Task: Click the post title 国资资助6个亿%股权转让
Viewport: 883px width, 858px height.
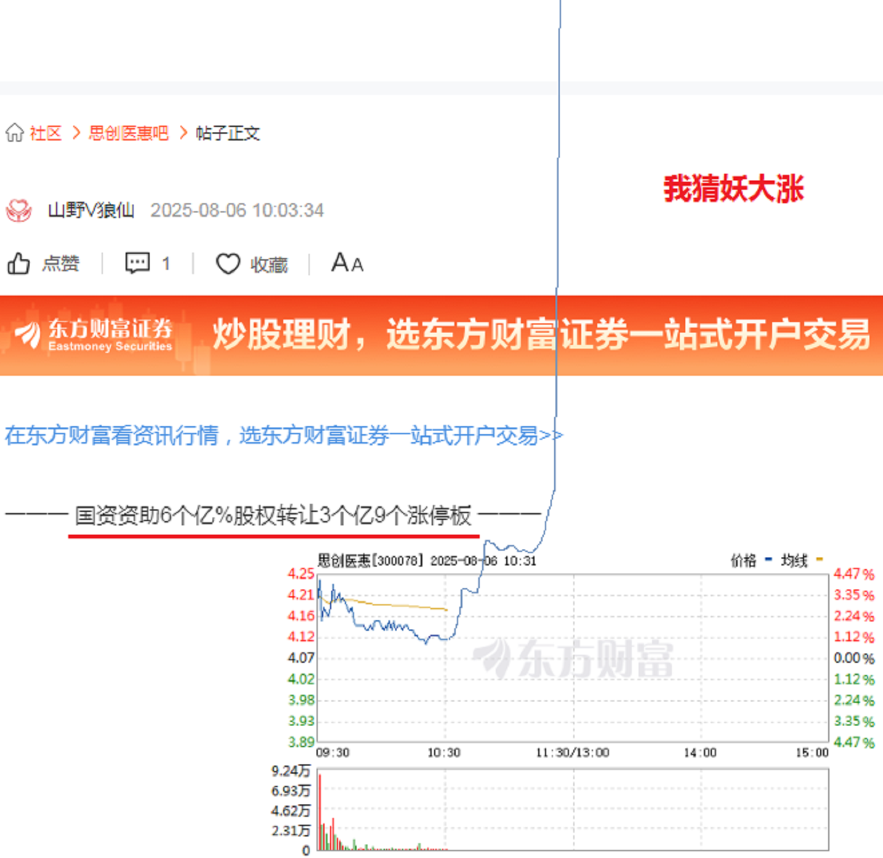Action: pyautogui.click(x=273, y=515)
